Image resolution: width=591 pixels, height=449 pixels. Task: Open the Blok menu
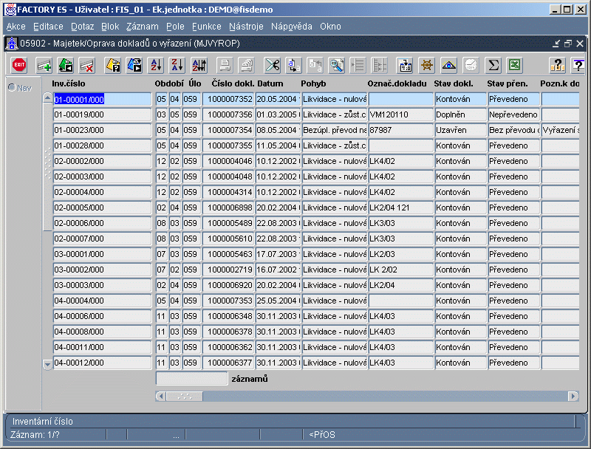(x=110, y=27)
